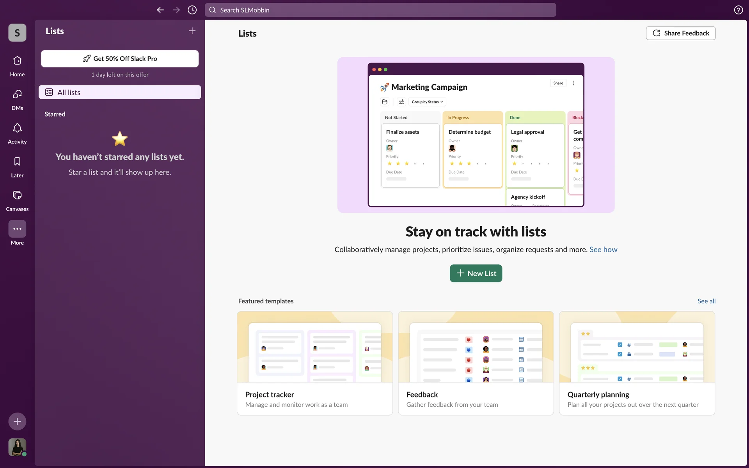
Task: Click the plus icon beside the Lists header
Action: point(192,31)
